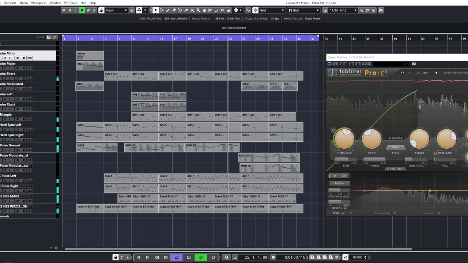Toggle the cycle loop button in transport

tap(177, 257)
